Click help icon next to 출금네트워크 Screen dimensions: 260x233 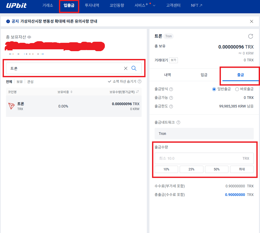pos(178,122)
